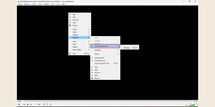Choose Next at the top of the main context menu
The image size is (215, 107).
tap(80, 23)
